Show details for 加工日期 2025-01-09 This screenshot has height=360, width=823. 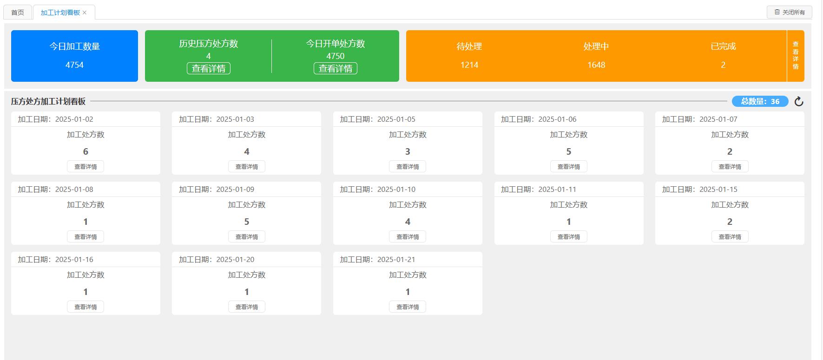(247, 236)
